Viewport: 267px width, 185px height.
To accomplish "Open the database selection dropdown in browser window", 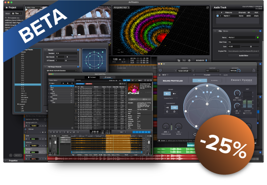I will [61, 80].
